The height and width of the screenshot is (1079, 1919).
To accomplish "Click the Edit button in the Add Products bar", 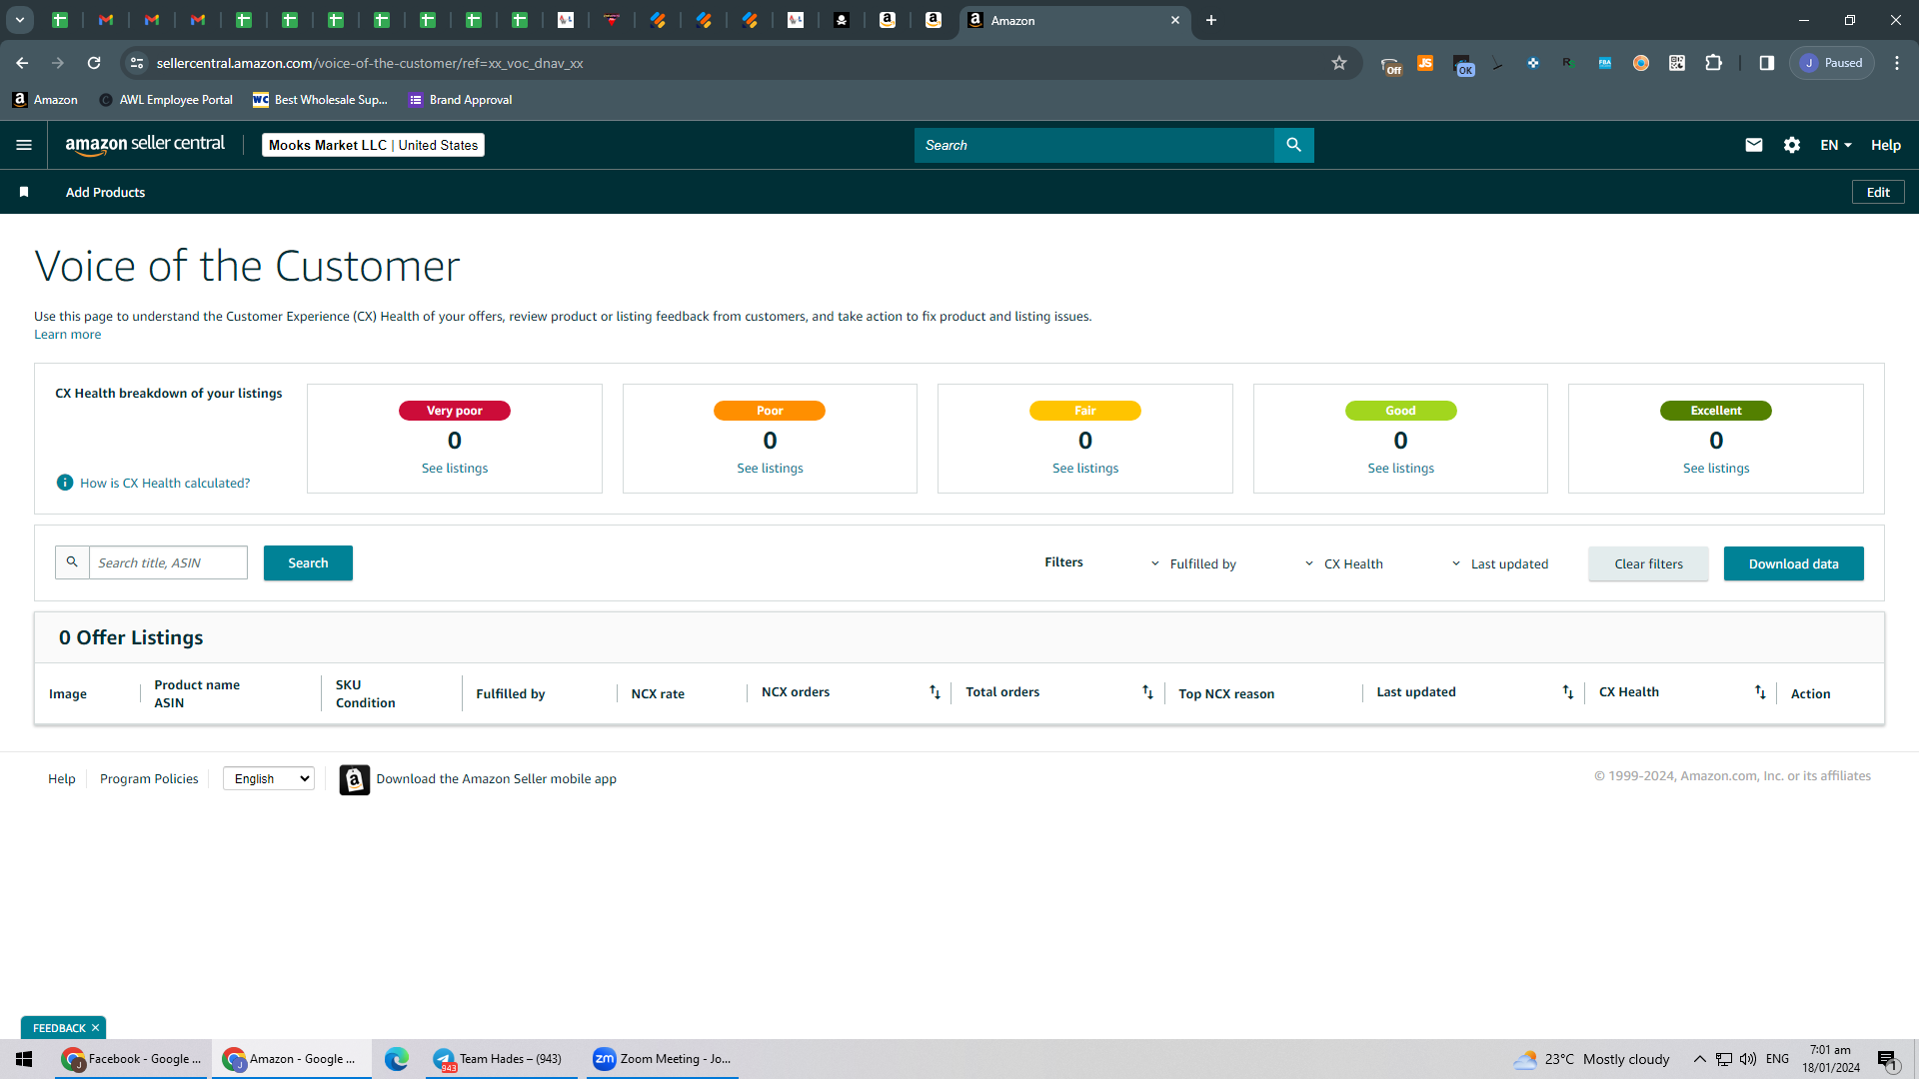I will (1878, 192).
